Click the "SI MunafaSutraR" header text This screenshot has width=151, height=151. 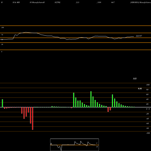[37, 2]
